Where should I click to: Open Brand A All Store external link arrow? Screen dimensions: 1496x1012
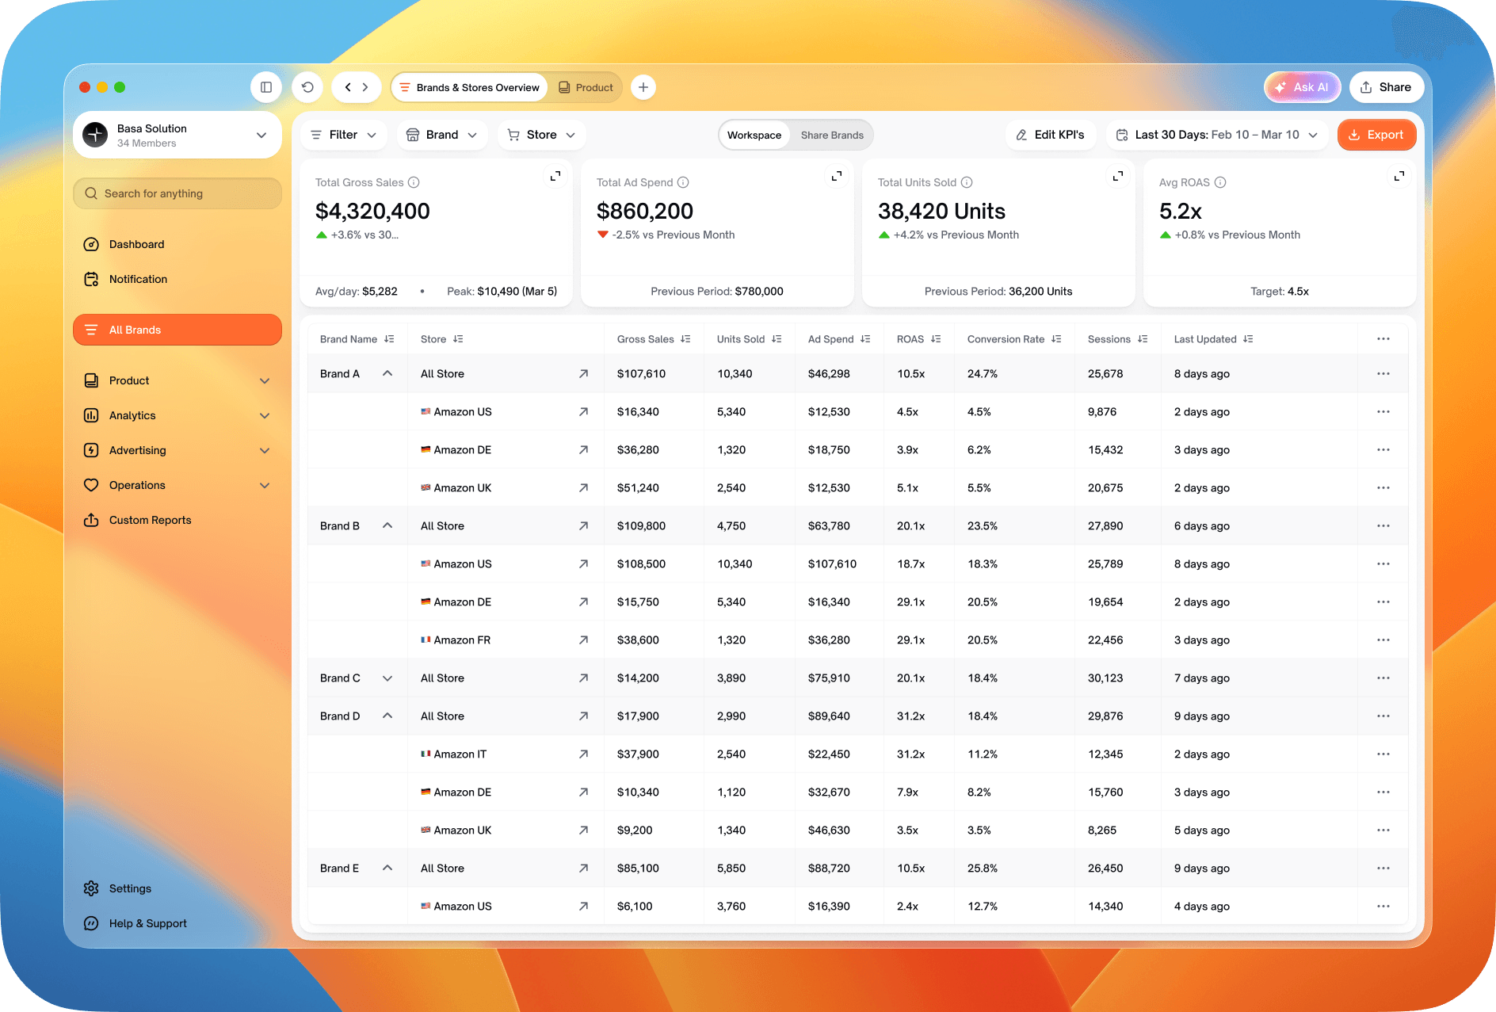pos(584,373)
